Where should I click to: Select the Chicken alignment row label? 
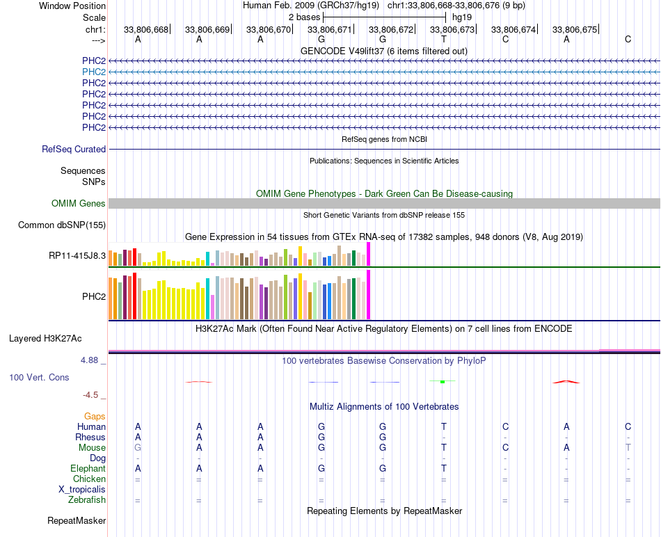pyautogui.click(x=89, y=479)
